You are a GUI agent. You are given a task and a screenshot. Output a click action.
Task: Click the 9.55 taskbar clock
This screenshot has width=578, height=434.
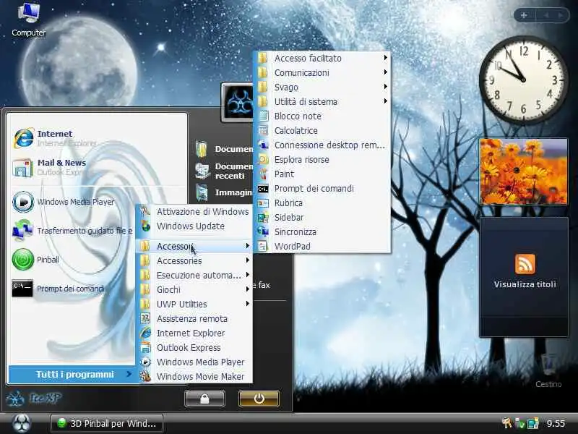pyautogui.click(x=556, y=424)
